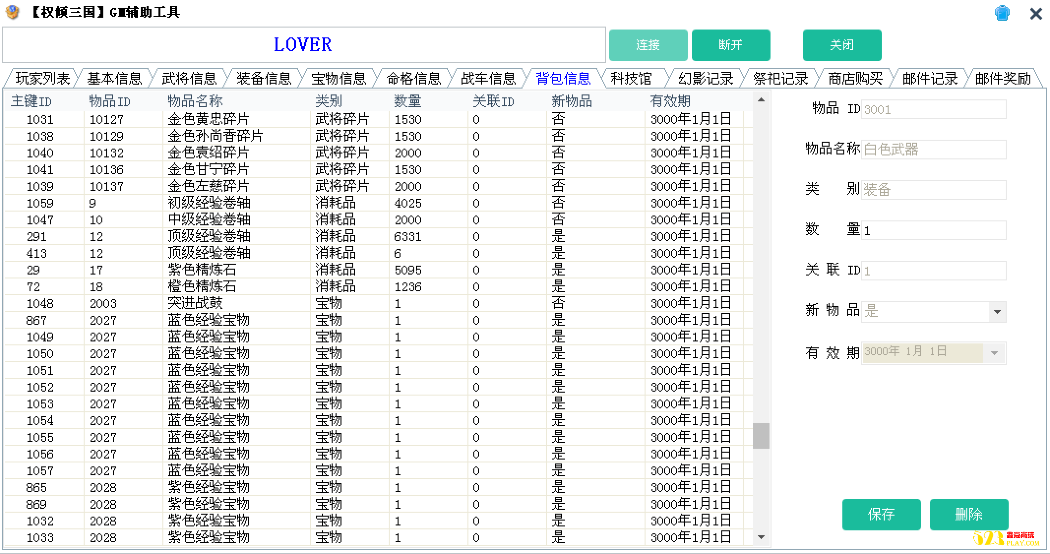This screenshot has width=1050, height=554.
Task: Select the 命格信息 tab
Action: coord(414,78)
